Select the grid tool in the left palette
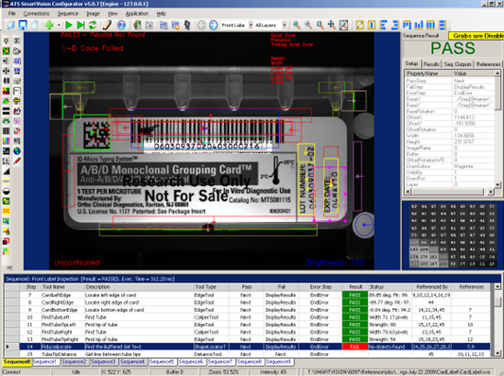504x376 pixels. coord(6,130)
